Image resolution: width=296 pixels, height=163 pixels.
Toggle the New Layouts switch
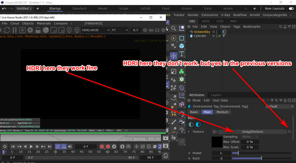(x=291, y=8)
